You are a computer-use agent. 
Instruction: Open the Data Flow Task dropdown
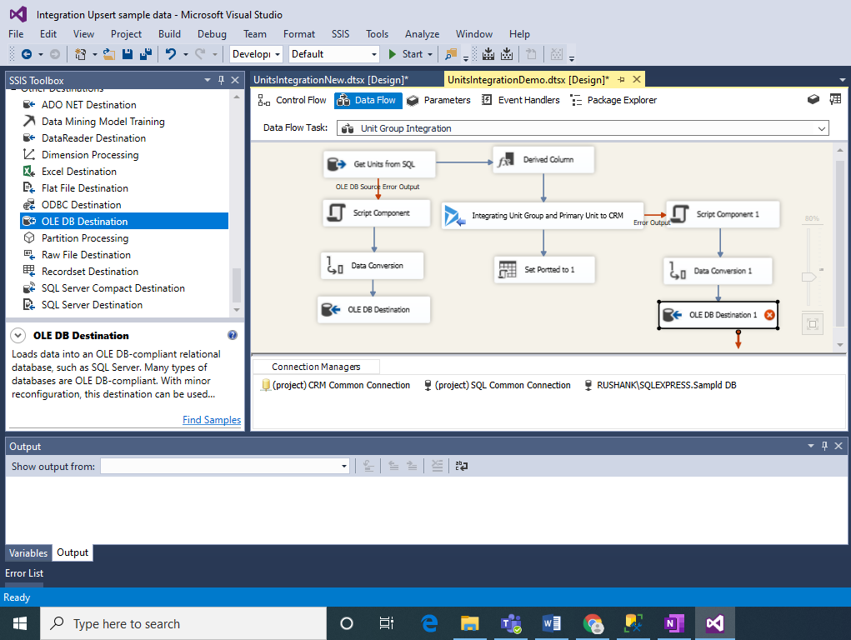(x=821, y=128)
